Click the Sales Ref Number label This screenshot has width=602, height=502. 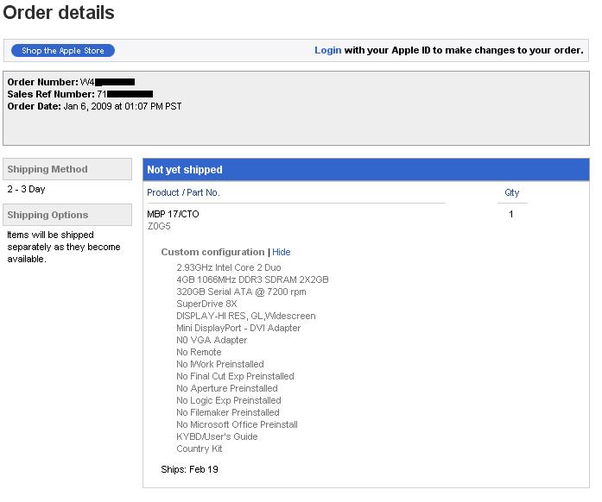click(x=51, y=94)
